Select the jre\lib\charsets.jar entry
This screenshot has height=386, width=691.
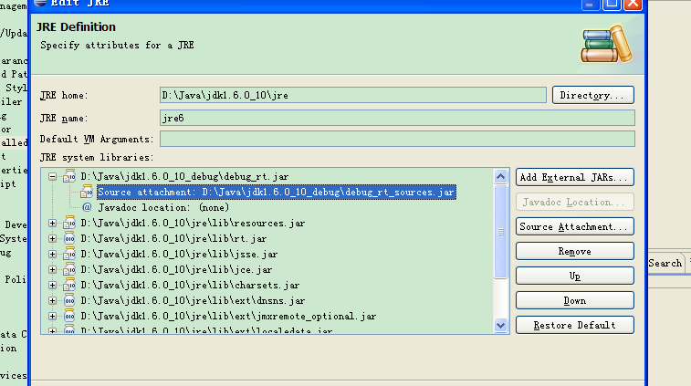190,285
